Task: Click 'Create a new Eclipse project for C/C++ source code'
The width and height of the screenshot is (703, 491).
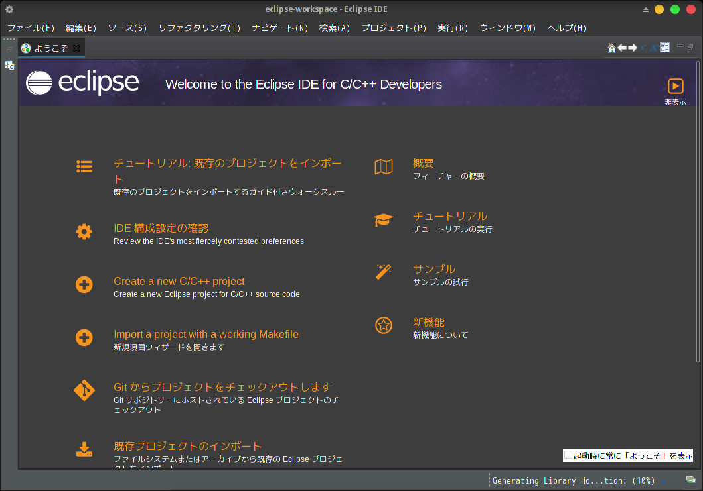Action: (206, 294)
